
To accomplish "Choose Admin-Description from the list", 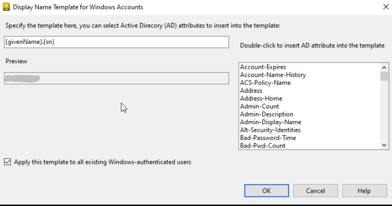I will point(266,114).
